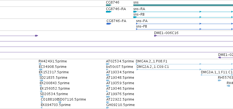Click the CG8746-RA transcript arrow
This screenshot has height=109, width=233.
(x=109, y=12)
